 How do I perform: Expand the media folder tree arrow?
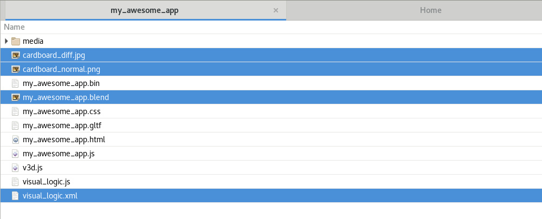coord(6,41)
